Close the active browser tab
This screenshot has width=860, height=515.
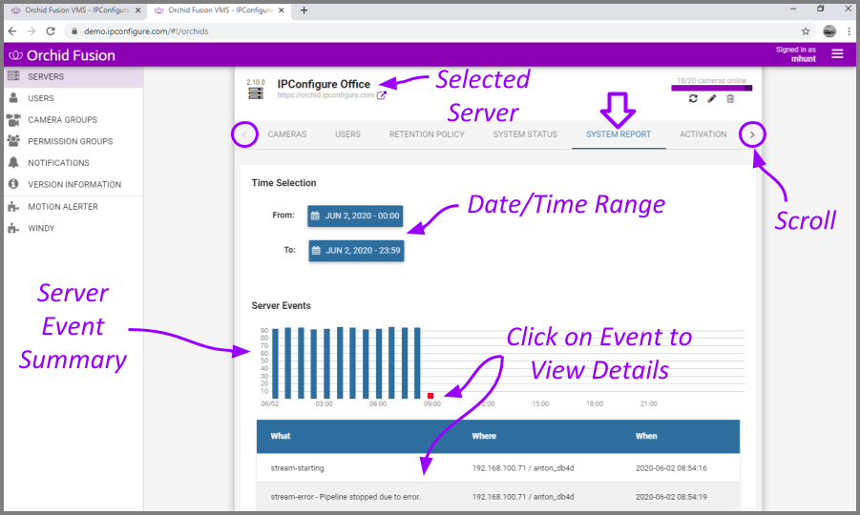(282, 10)
